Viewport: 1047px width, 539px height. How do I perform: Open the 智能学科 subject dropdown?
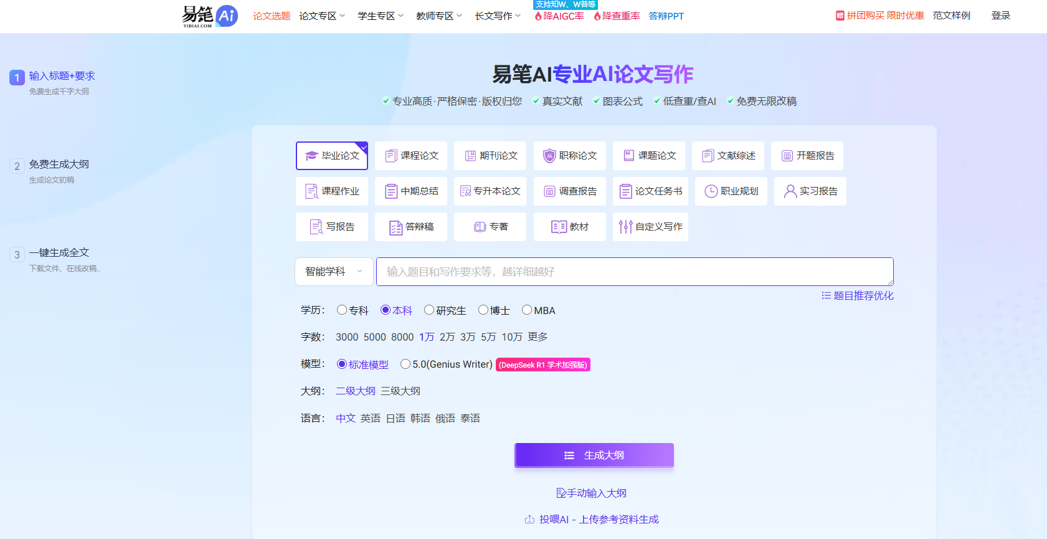334,272
